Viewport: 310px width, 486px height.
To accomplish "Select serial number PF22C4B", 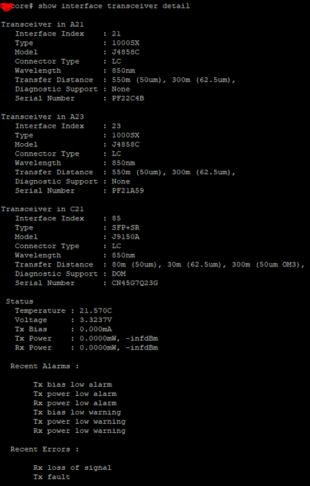I will tap(128, 98).
